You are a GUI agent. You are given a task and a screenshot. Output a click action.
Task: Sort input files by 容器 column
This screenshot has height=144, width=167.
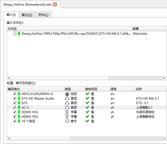(x=144, y=29)
